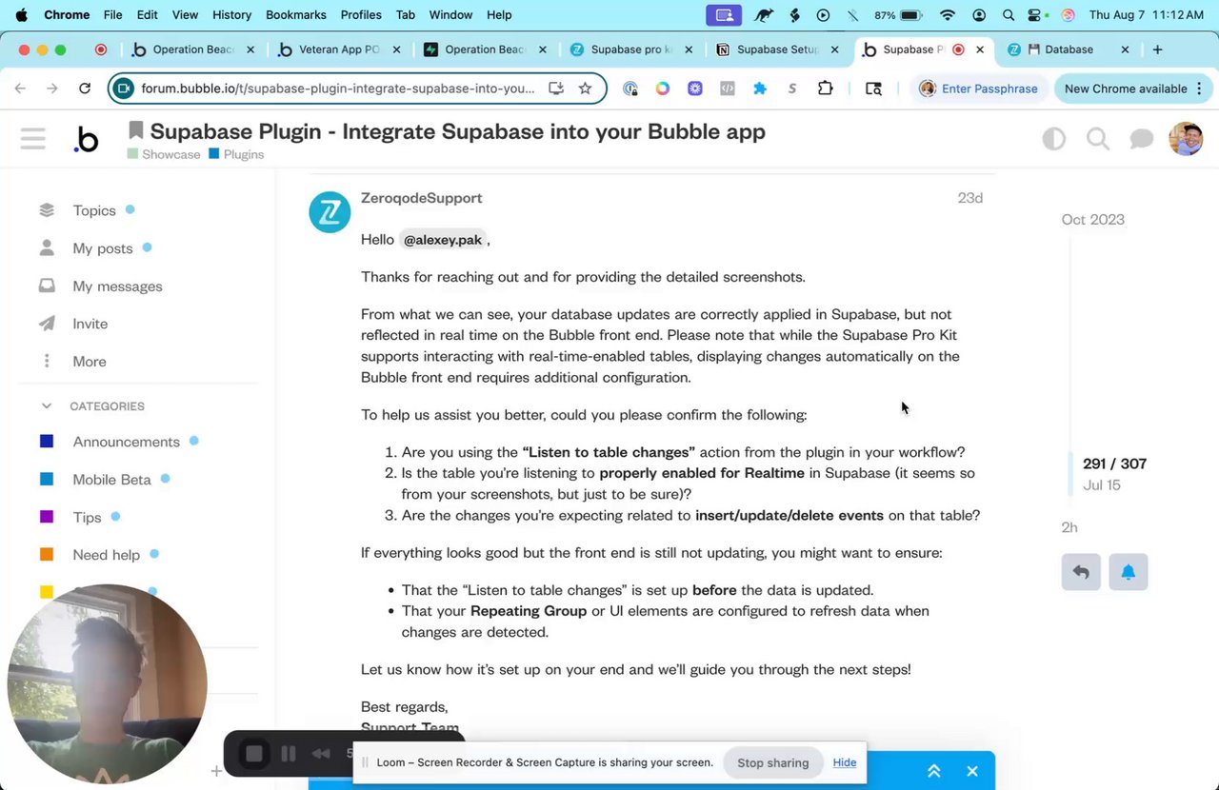This screenshot has height=790, width=1219.
Task: Click the topic title heading
Action: (457, 131)
